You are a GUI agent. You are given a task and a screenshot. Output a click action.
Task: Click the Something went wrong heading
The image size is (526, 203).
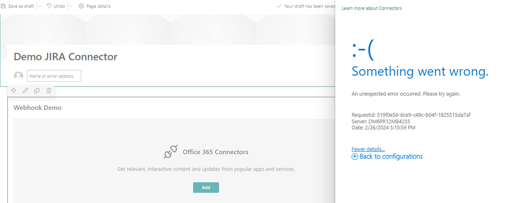click(x=420, y=71)
